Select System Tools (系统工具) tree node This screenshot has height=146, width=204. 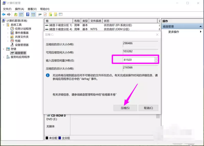(16, 25)
